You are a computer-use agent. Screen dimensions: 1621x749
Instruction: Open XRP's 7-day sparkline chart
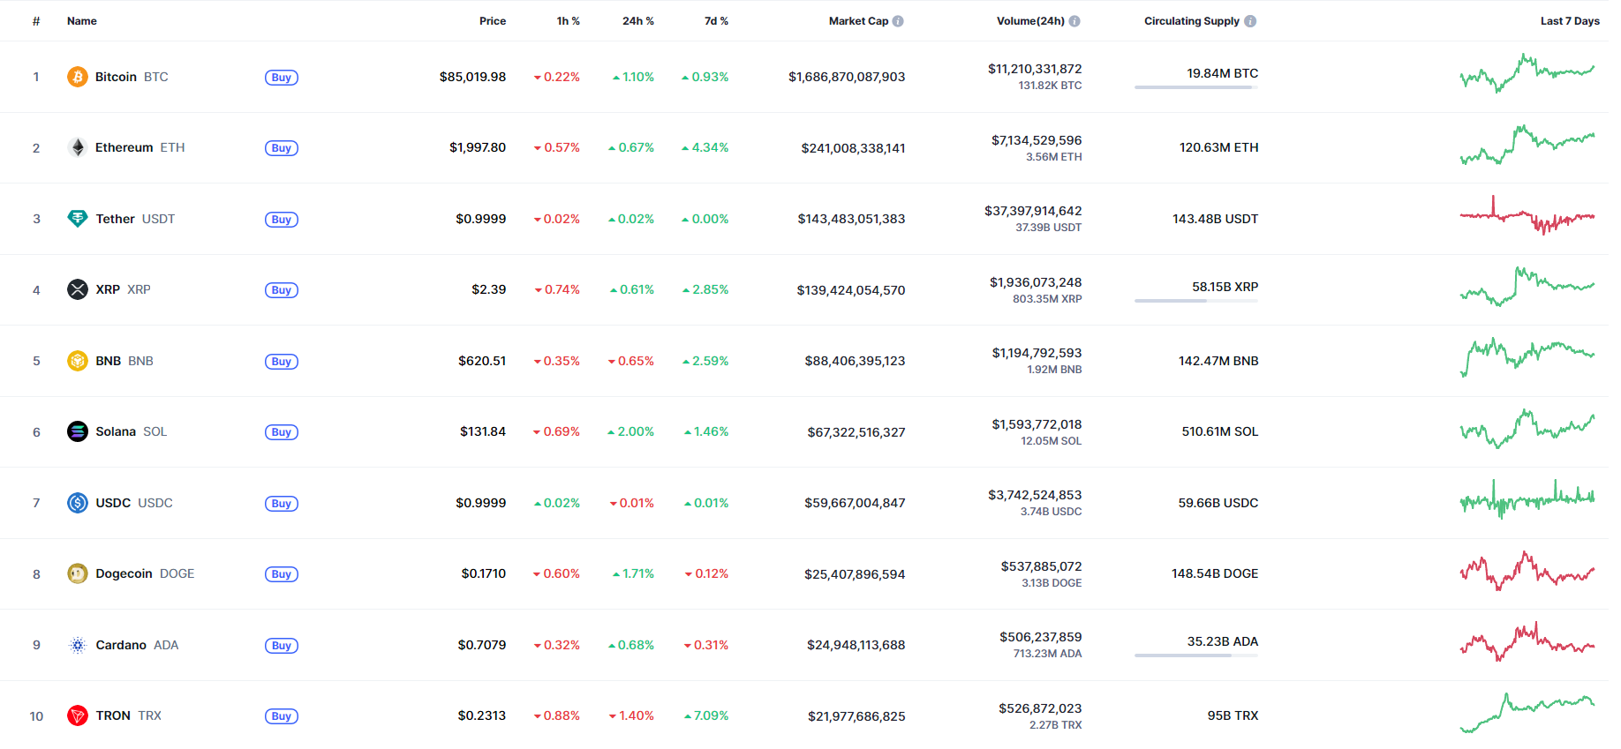click(1527, 288)
